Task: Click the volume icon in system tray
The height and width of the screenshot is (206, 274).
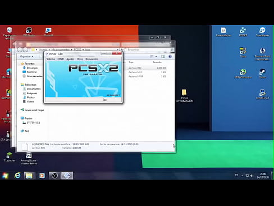Action: pyautogui.click(x=252, y=176)
